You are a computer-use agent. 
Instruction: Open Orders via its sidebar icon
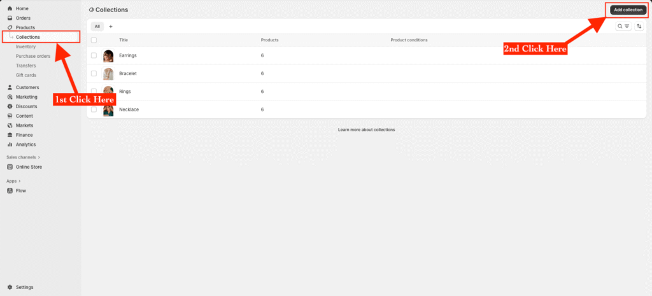(10, 18)
